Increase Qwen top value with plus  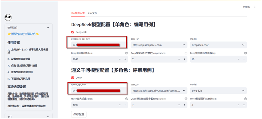[x=244, y=105]
